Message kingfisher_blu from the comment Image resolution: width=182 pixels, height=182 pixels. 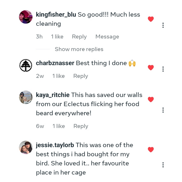107,37
